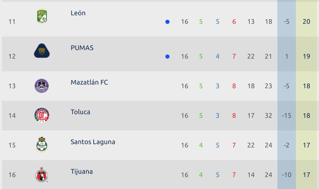Click the Tijuana team name

(82, 172)
